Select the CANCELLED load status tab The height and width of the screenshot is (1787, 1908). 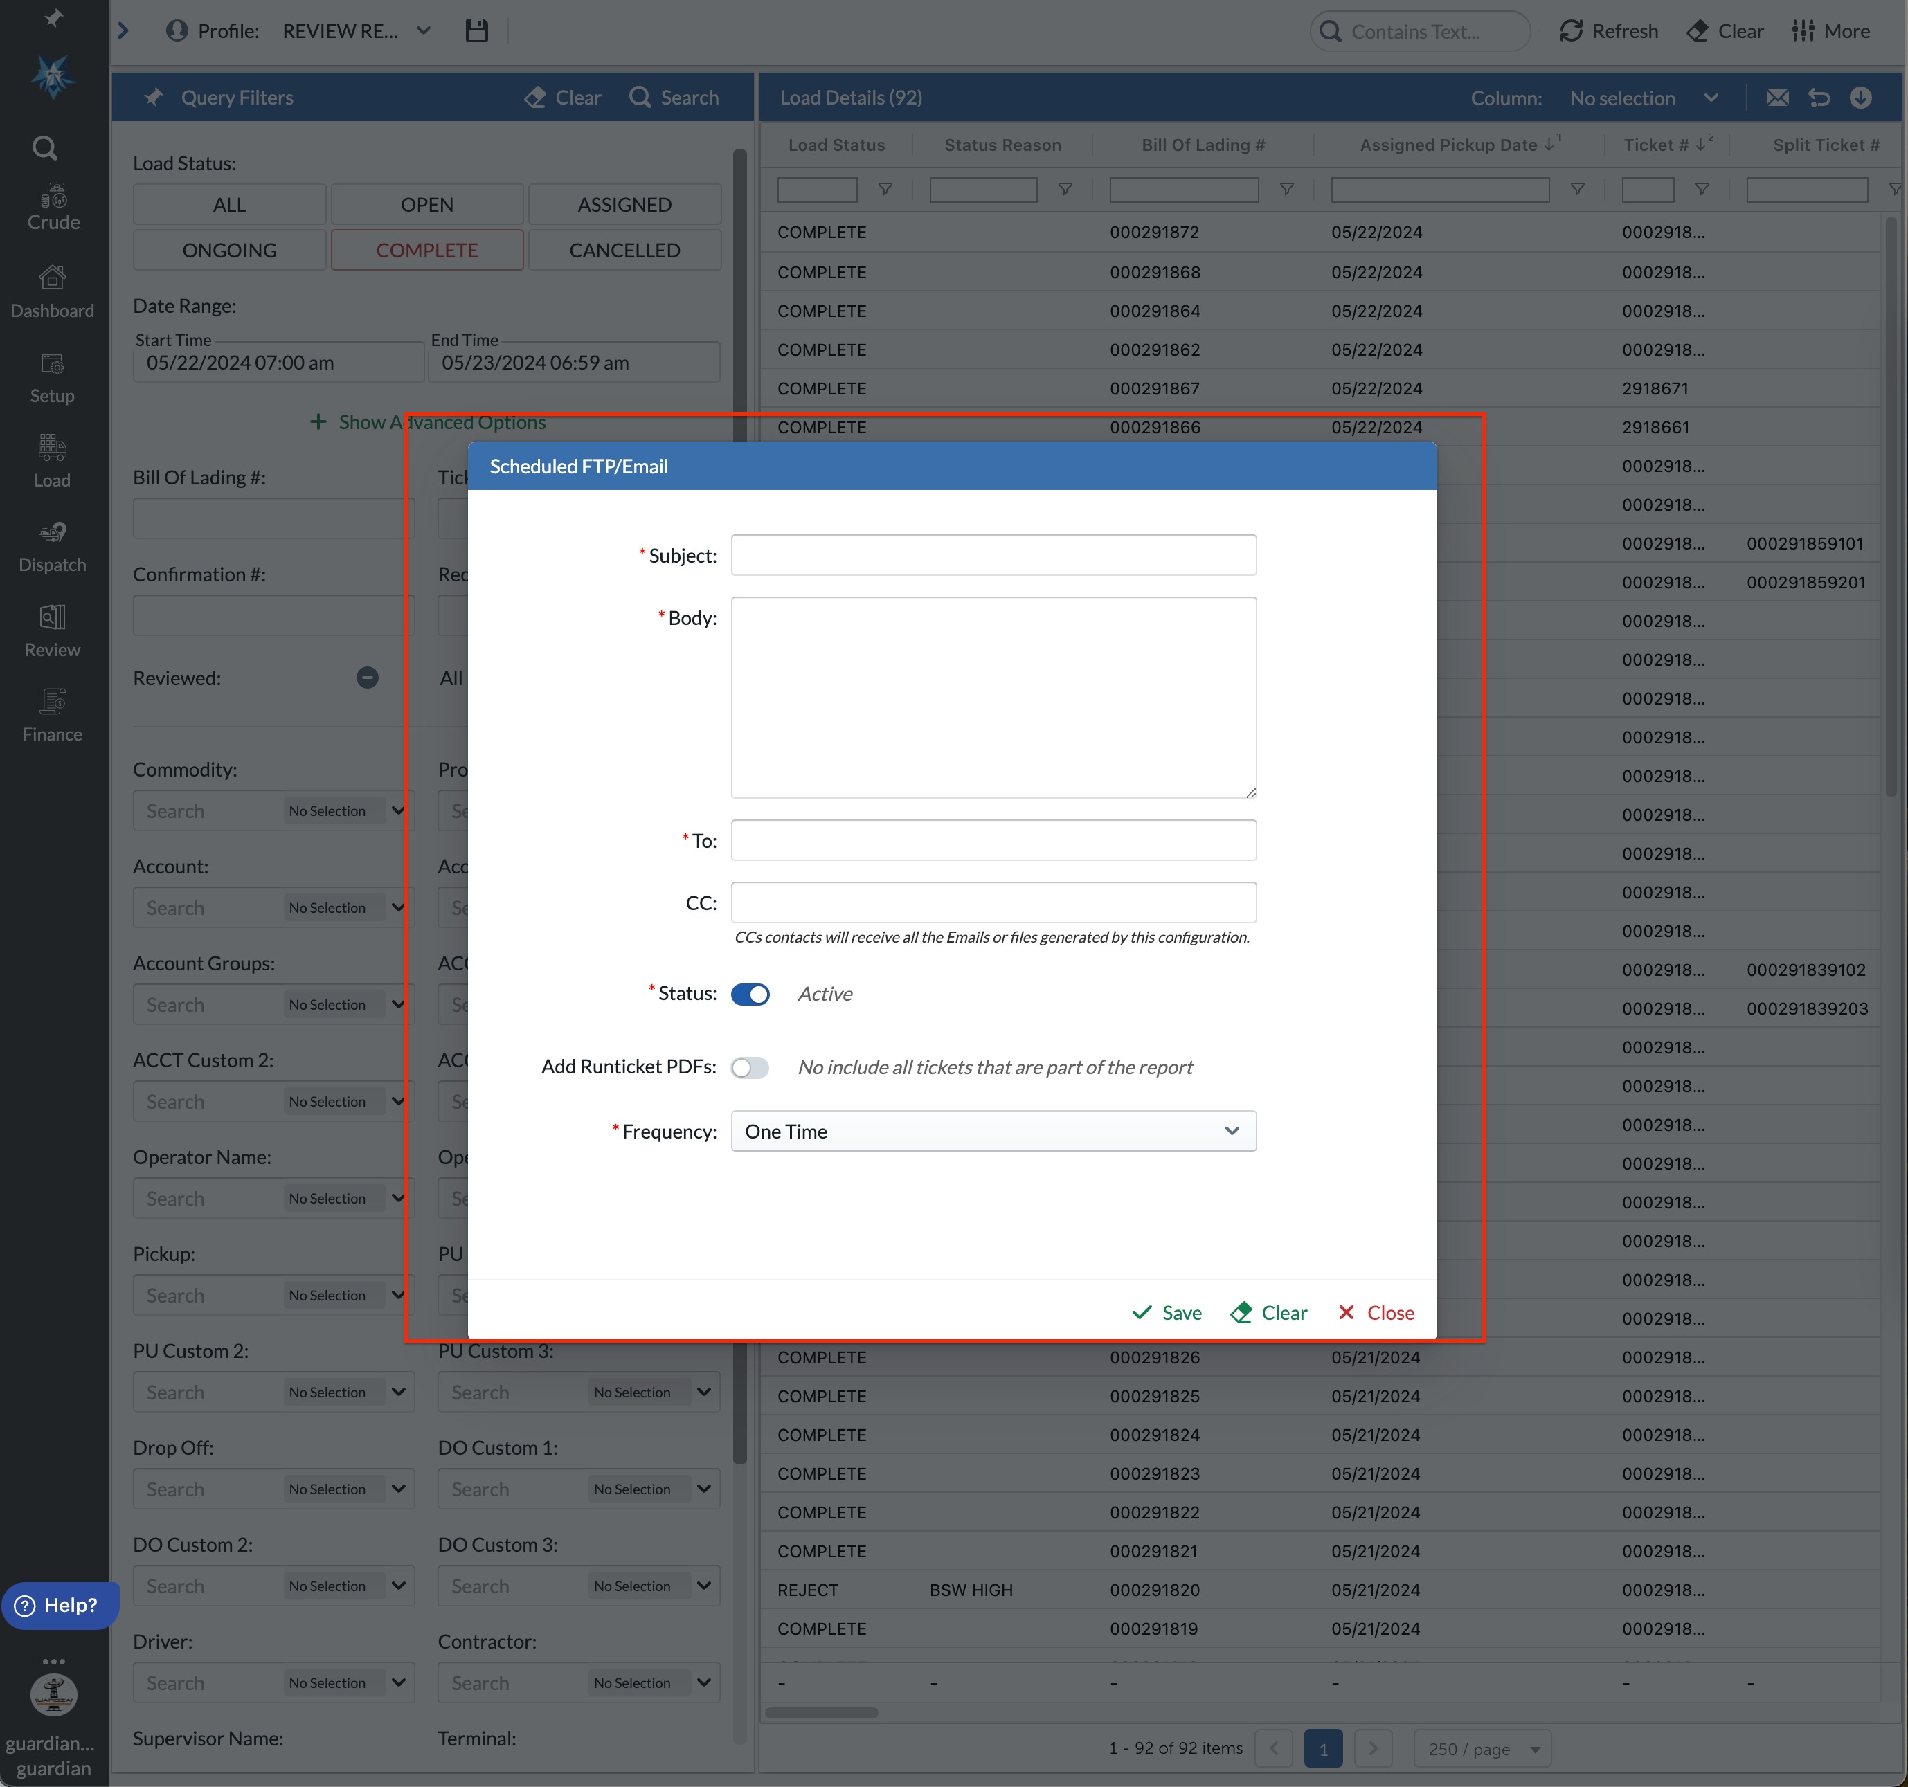(x=624, y=251)
